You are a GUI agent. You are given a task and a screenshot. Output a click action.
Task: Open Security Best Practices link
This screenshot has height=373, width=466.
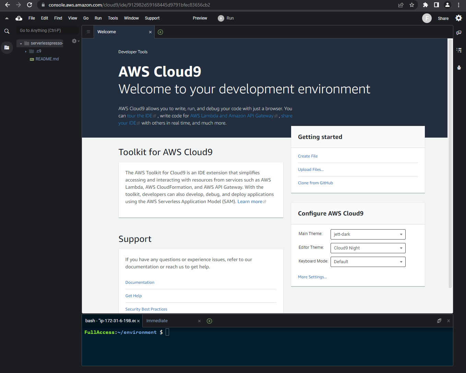click(x=146, y=309)
